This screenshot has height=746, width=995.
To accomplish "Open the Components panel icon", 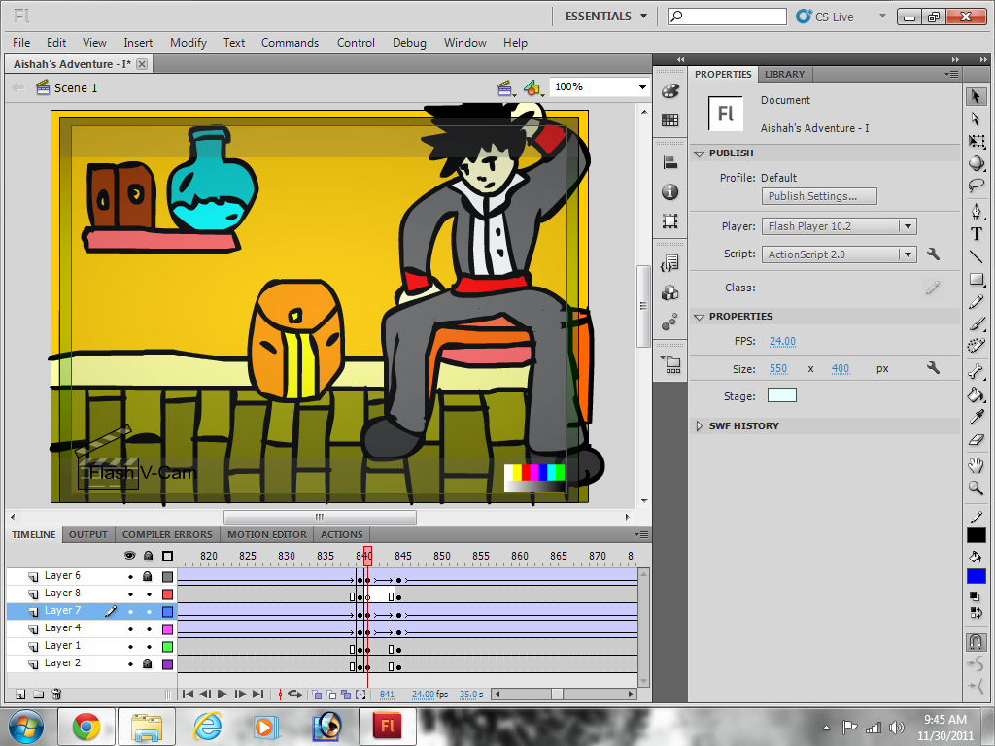I will 670,292.
